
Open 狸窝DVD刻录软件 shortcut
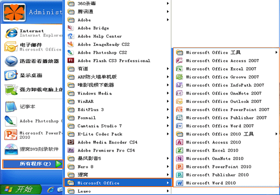[32, 149]
